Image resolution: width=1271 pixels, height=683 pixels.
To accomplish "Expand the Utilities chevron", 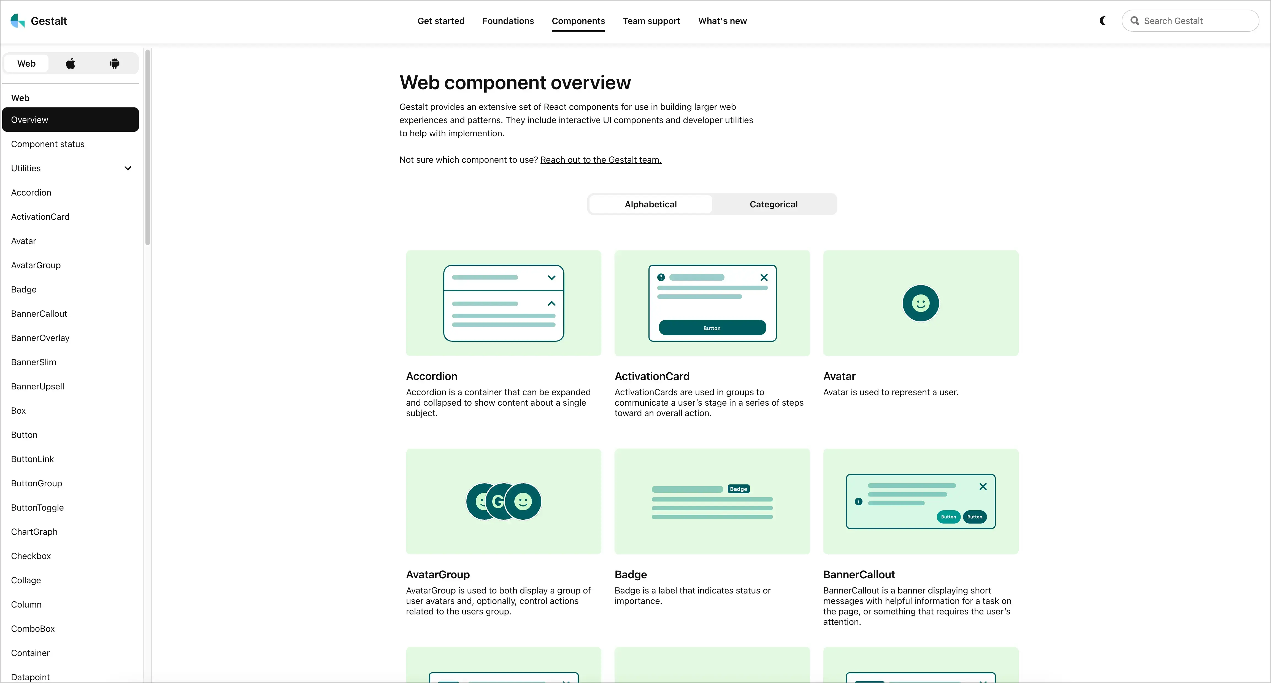I will click(x=128, y=168).
